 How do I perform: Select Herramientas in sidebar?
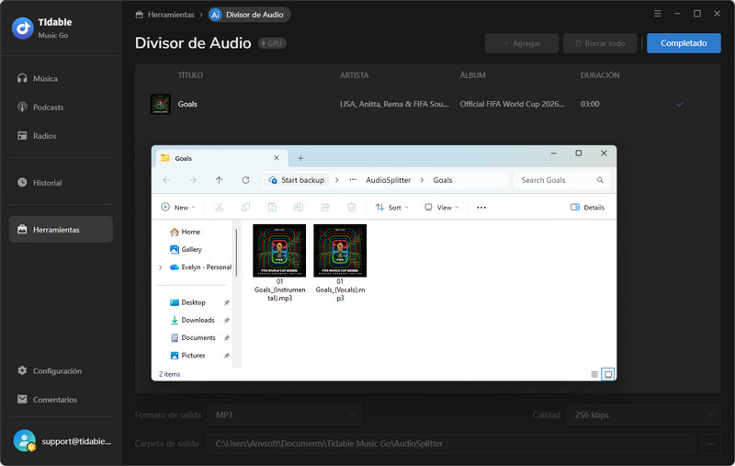coord(61,229)
